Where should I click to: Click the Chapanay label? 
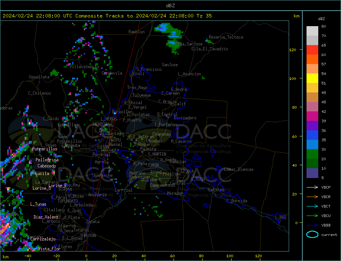161,134
